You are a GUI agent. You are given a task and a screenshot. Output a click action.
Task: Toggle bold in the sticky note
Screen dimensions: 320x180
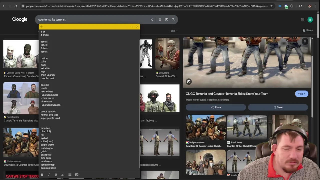coord(42,175)
